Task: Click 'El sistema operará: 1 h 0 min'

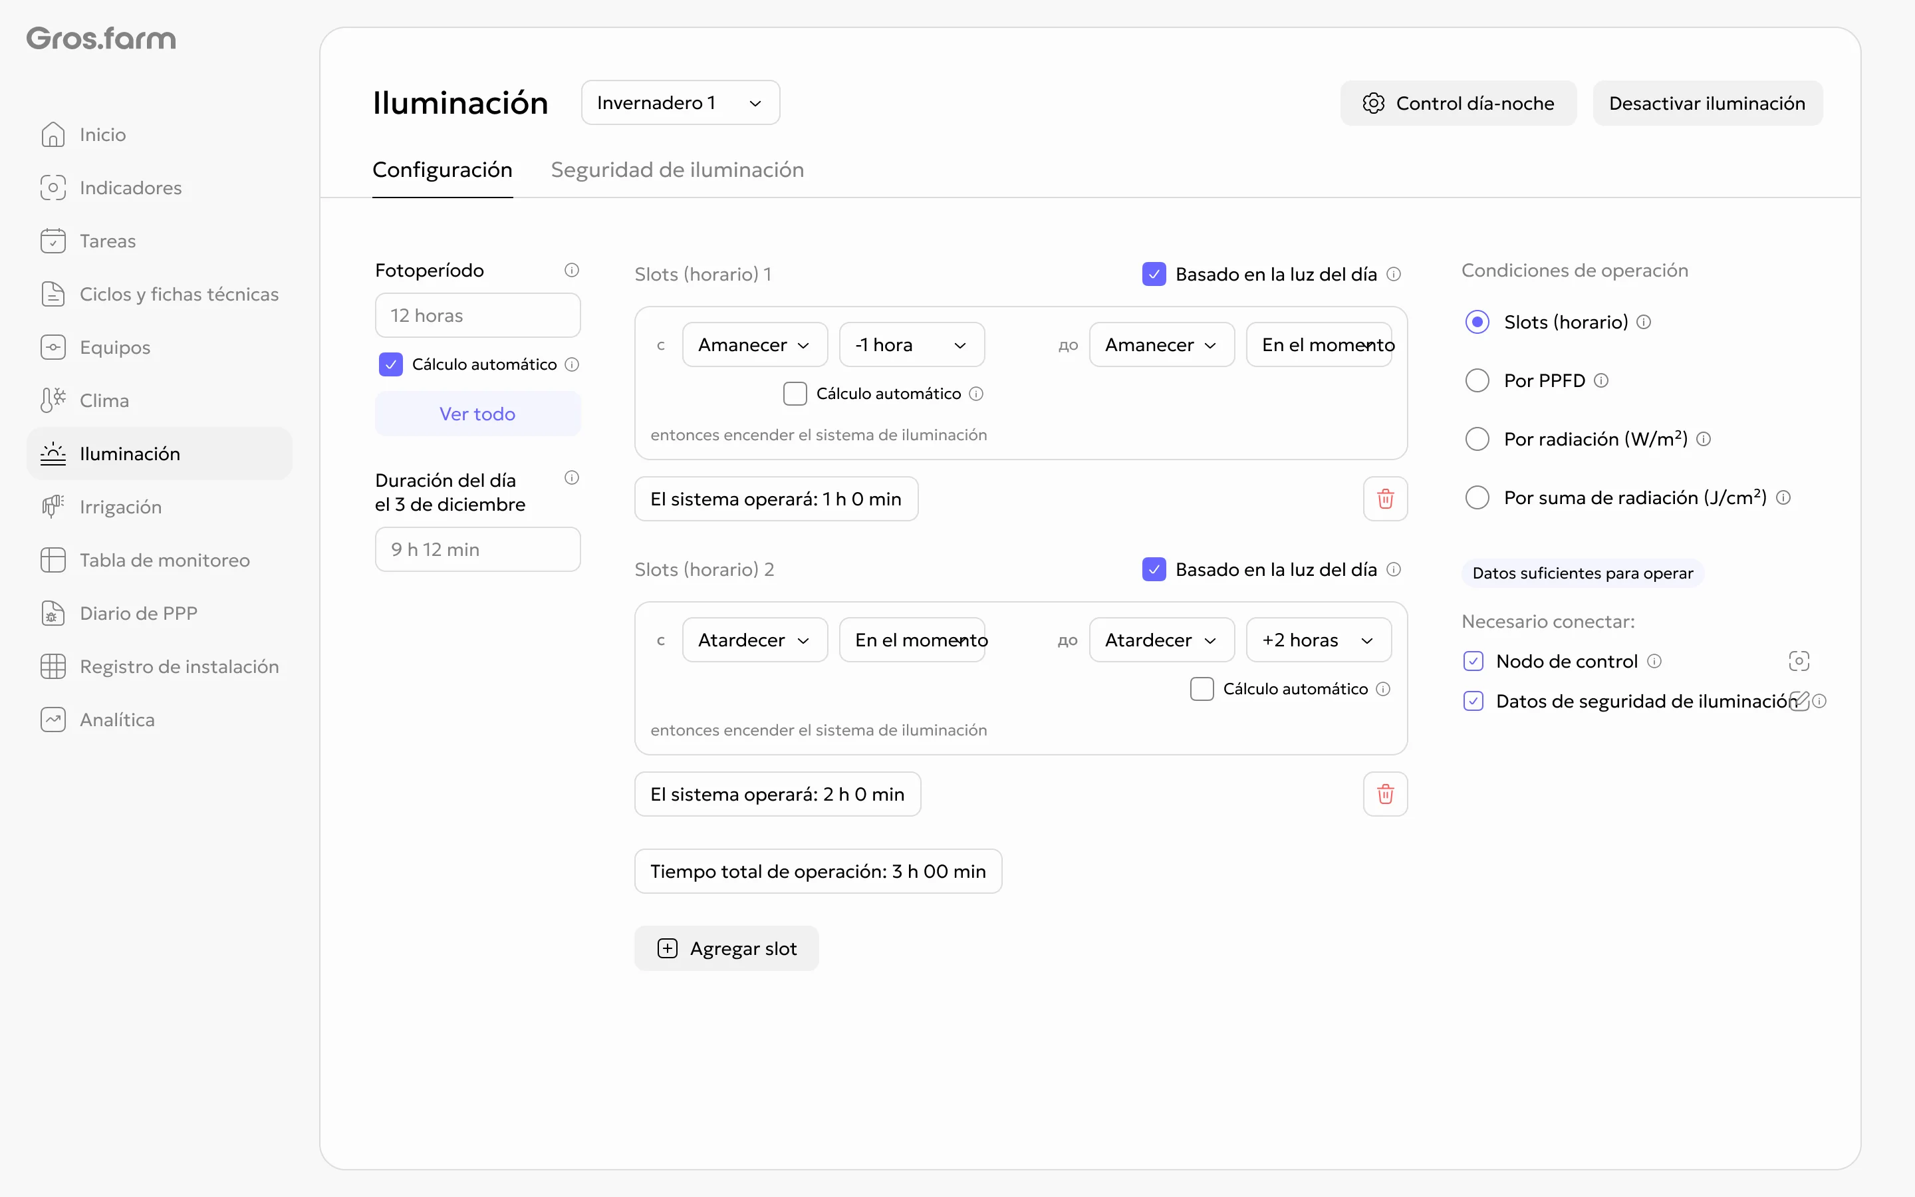Action: (x=775, y=499)
